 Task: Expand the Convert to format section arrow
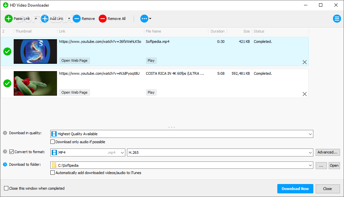click(5, 151)
